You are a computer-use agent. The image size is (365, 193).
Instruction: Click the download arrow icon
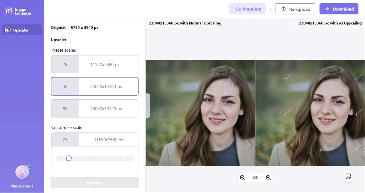[x=327, y=9]
